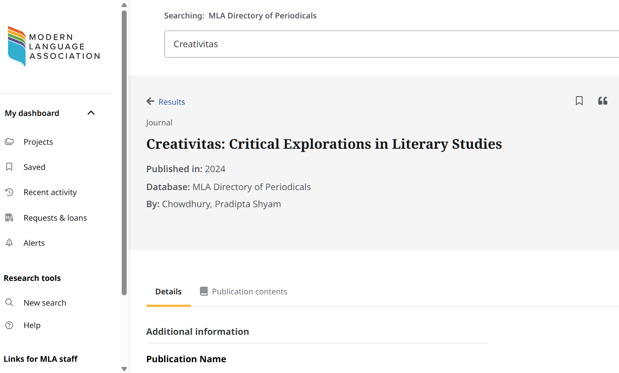Click the Additional information heading

click(198, 332)
